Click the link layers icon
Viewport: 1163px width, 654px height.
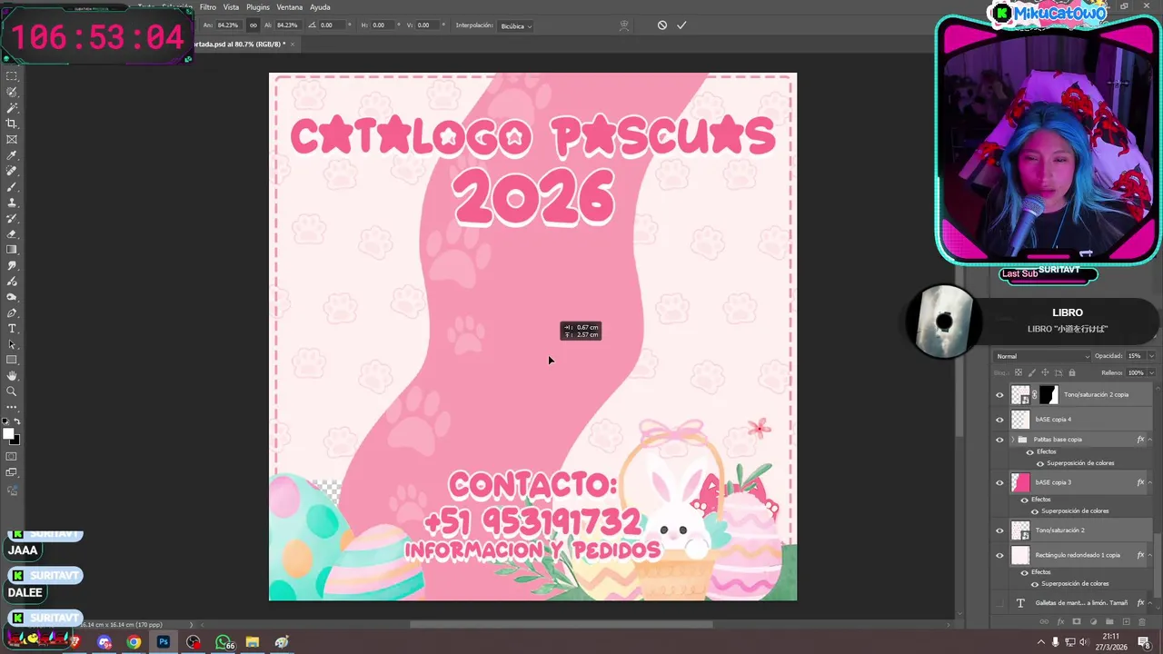pyautogui.click(x=1044, y=621)
